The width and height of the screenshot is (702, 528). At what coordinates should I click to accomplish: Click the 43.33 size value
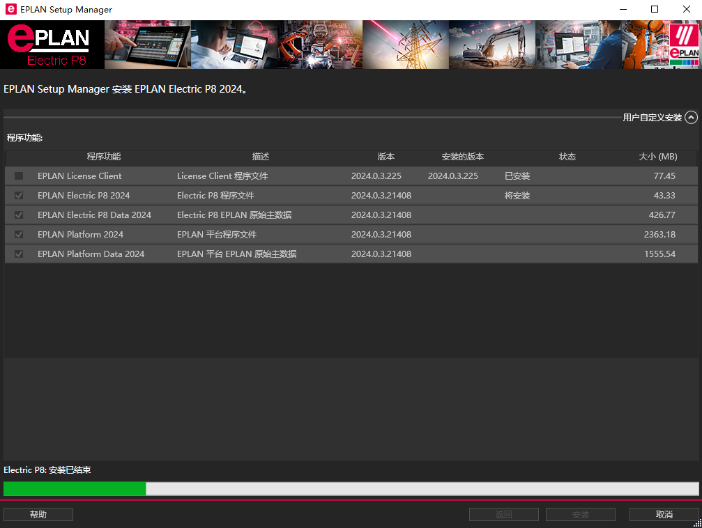pyautogui.click(x=664, y=196)
